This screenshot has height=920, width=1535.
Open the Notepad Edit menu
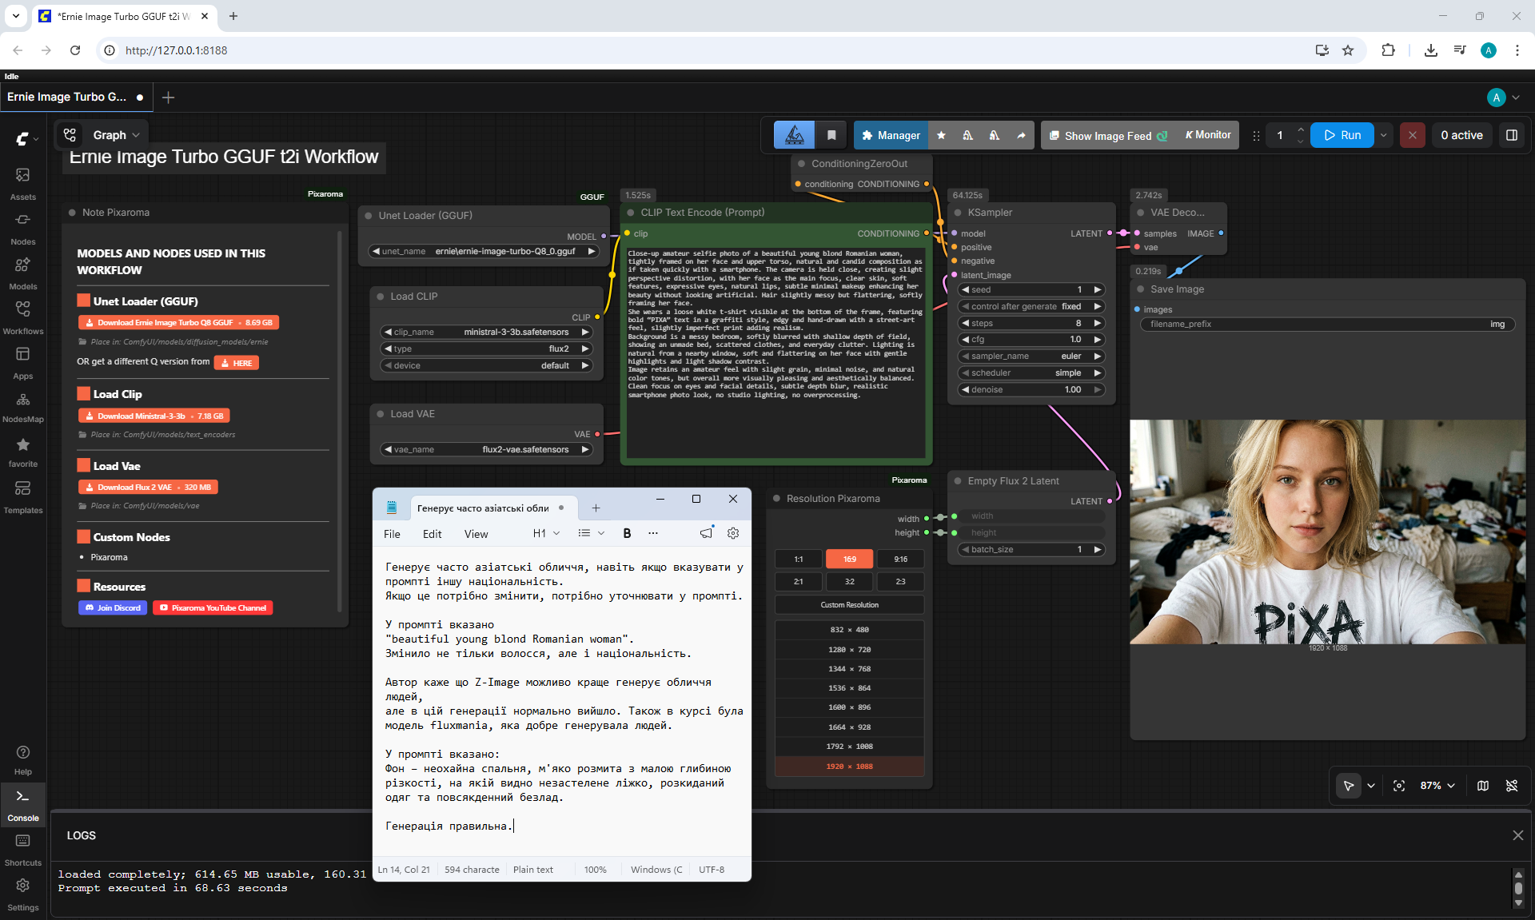pos(432,534)
